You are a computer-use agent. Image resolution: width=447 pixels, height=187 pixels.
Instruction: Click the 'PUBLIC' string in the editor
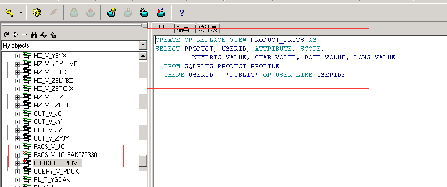pos(242,75)
